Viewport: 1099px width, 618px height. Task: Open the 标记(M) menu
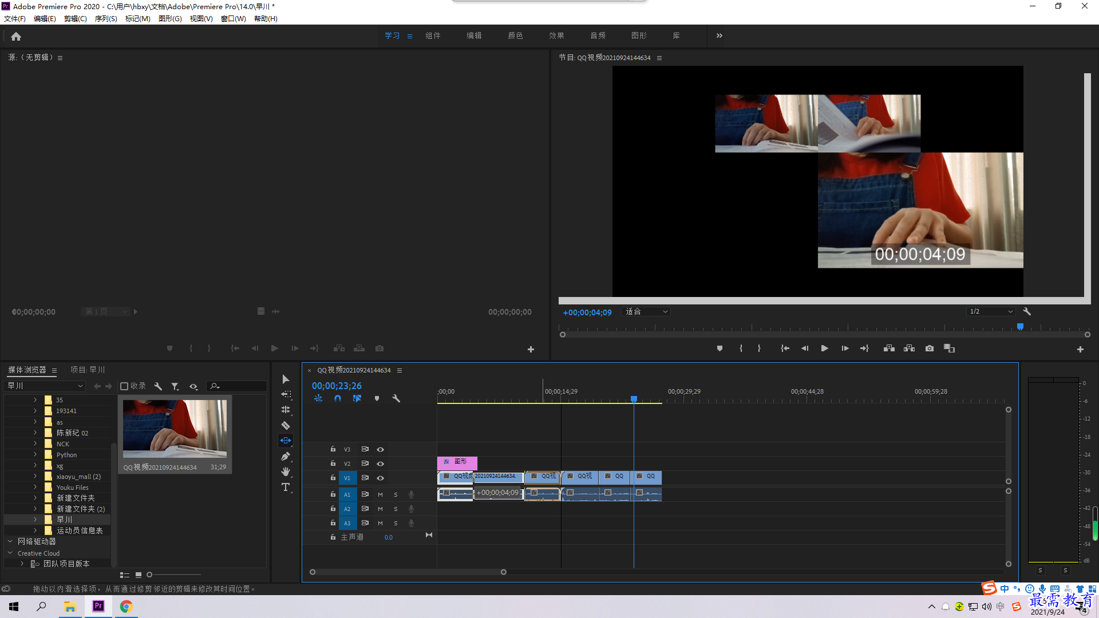pyautogui.click(x=138, y=19)
